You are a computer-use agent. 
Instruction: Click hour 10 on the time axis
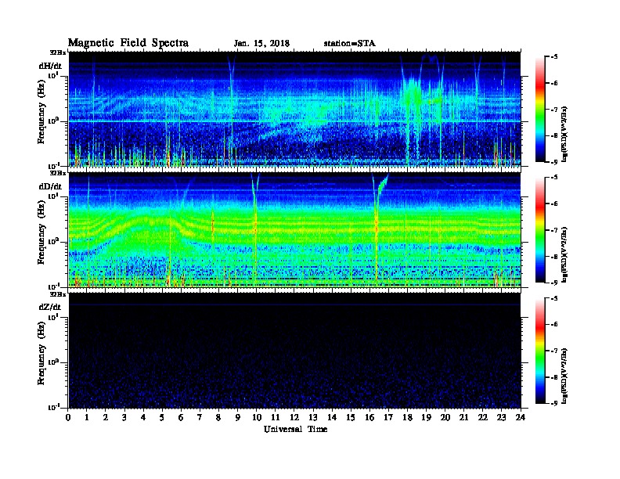pyautogui.click(x=257, y=417)
